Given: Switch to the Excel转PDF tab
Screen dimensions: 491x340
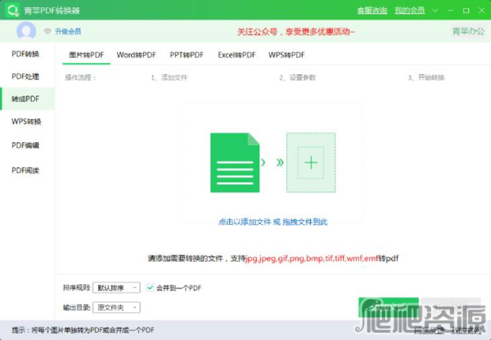Looking at the screenshot, I should click(x=236, y=55).
